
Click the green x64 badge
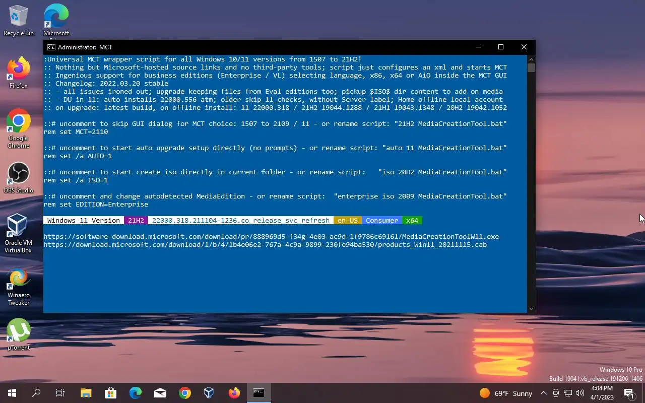[x=412, y=220]
